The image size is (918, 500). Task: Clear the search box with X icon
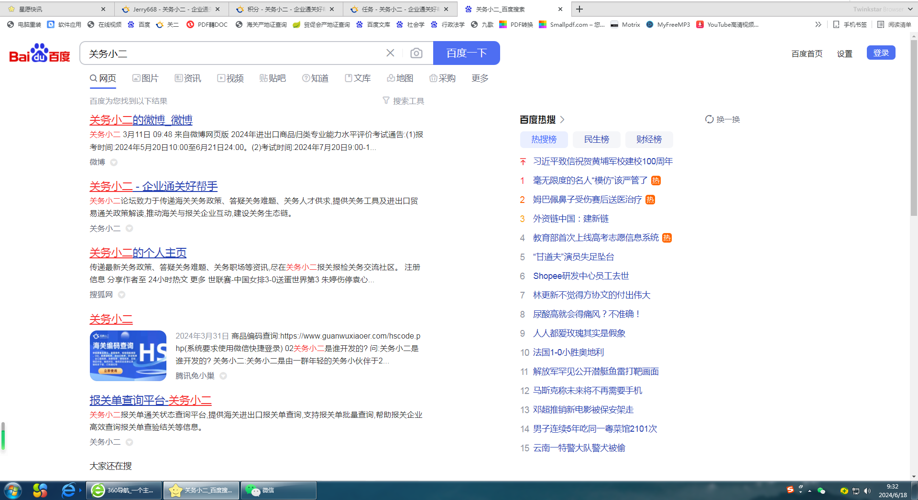[x=390, y=53]
